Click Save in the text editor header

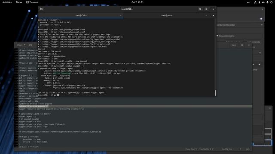click(234, 45)
